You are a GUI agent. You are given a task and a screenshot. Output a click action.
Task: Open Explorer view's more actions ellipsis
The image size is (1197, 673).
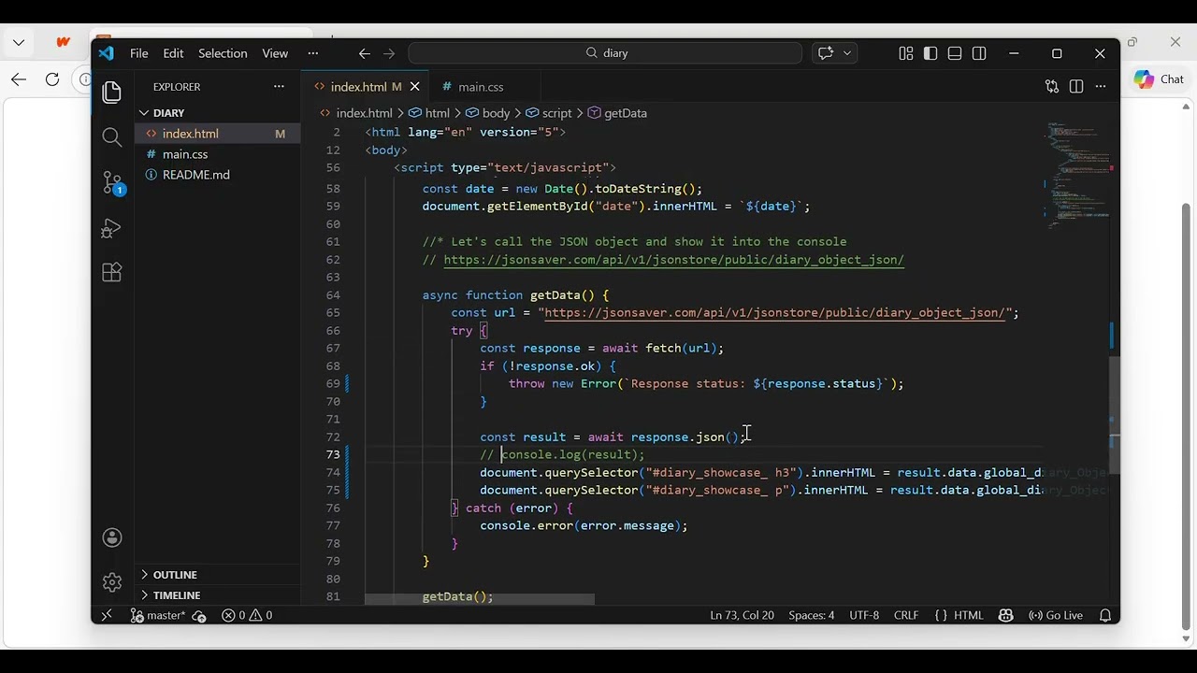[x=279, y=86]
